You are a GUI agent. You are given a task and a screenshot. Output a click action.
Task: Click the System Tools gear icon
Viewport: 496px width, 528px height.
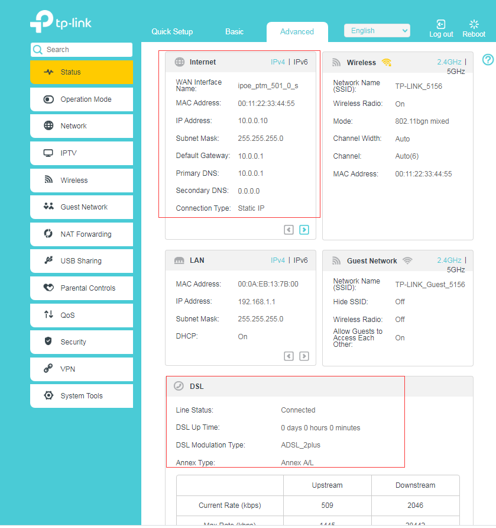(x=48, y=395)
